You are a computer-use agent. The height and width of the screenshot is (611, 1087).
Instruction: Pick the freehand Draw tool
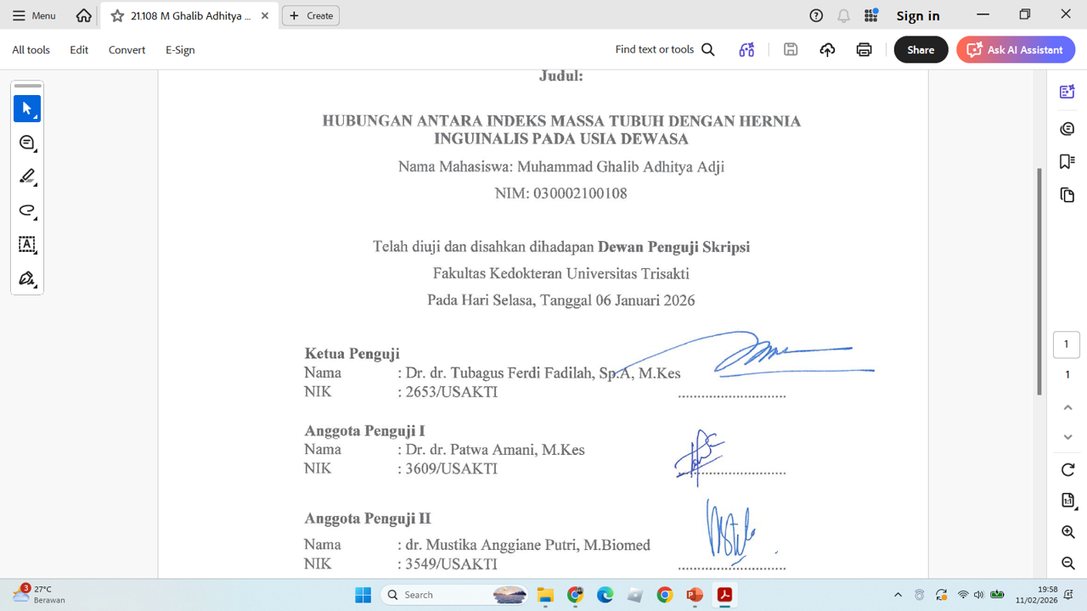pyautogui.click(x=27, y=210)
